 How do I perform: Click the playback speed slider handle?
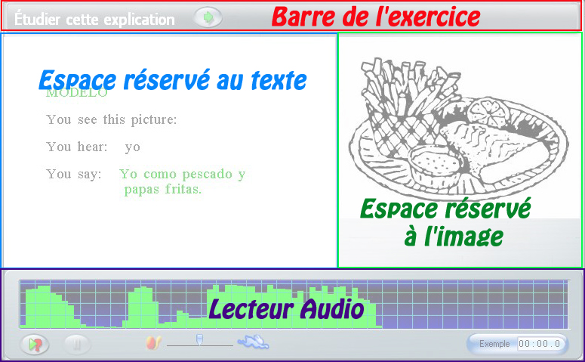tap(199, 340)
